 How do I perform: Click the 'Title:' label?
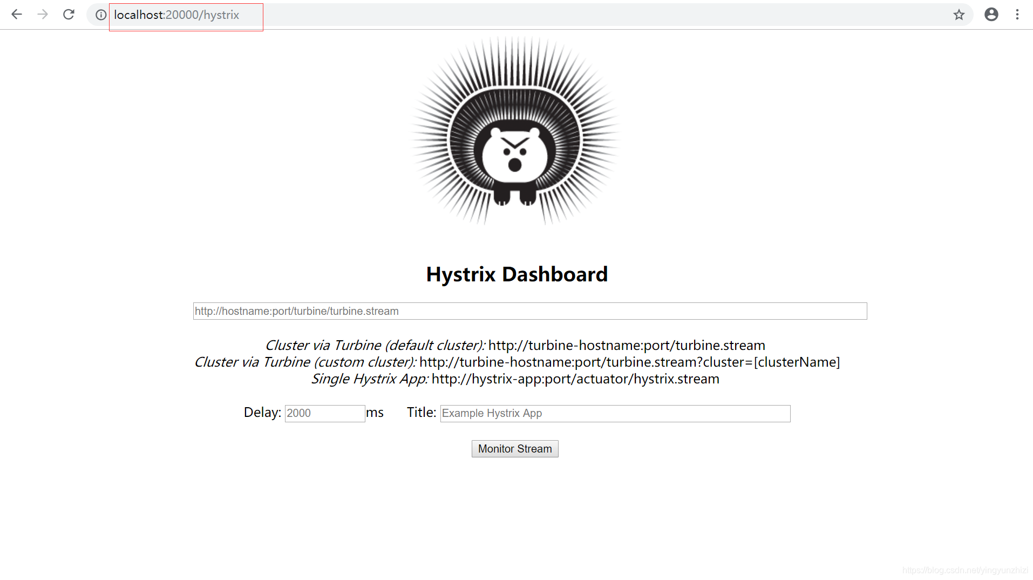point(422,413)
